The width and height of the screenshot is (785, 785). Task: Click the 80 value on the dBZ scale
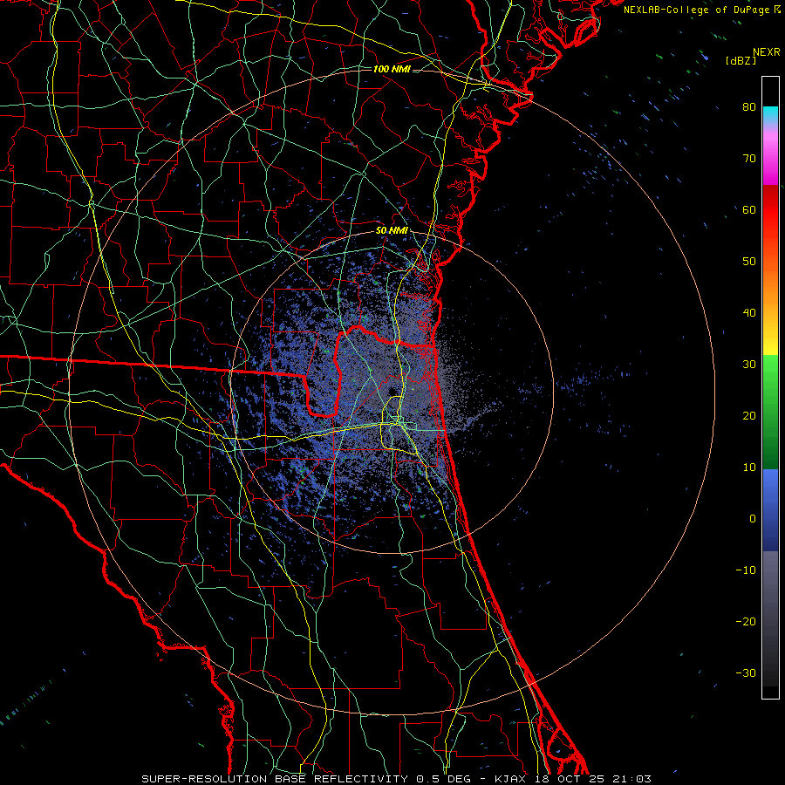[749, 107]
